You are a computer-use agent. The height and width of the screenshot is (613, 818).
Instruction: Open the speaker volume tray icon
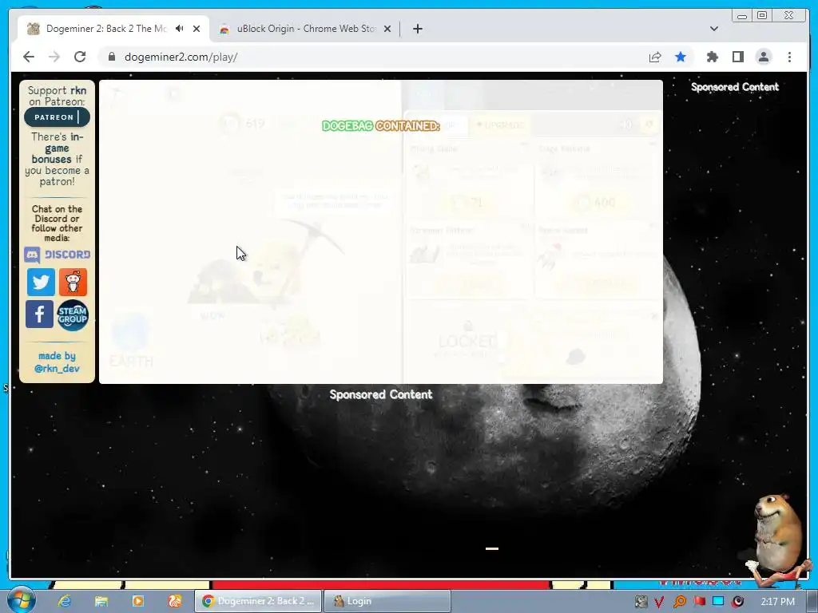point(737,602)
